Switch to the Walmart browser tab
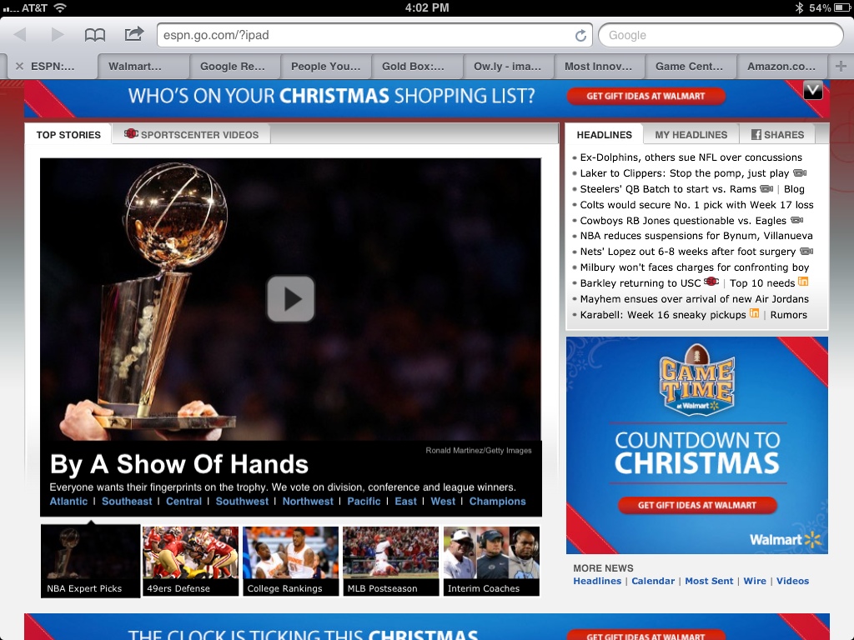Image resolution: width=854 pixels, height=640 pixels. coord(143,67)
